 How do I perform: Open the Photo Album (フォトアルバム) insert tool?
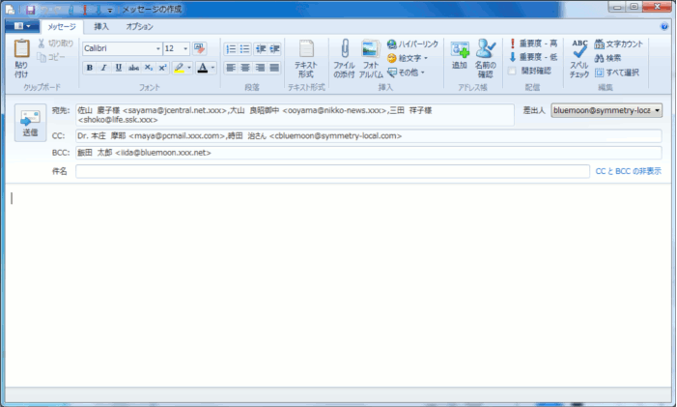pyautogui.click(x=371, y=58)
